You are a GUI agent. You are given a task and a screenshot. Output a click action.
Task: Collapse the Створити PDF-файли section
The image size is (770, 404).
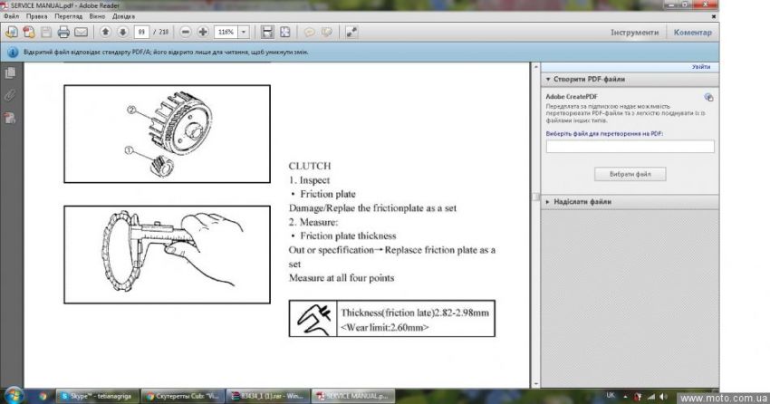(x=547, y=80)
